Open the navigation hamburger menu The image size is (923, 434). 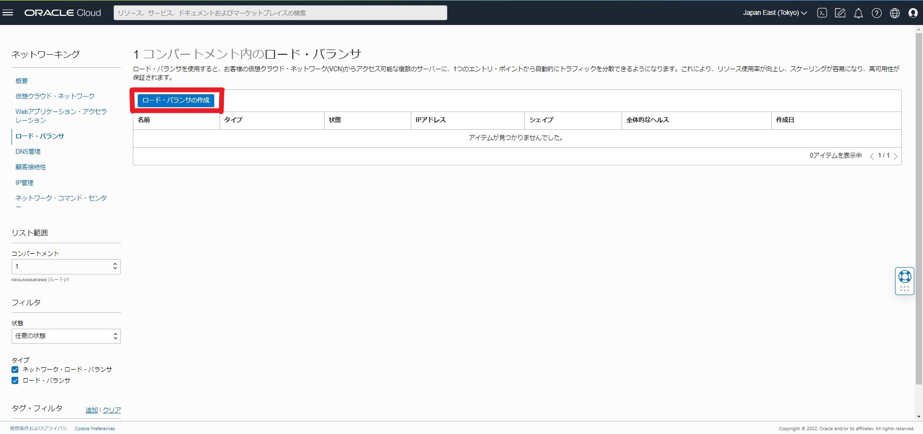[8, 12]
